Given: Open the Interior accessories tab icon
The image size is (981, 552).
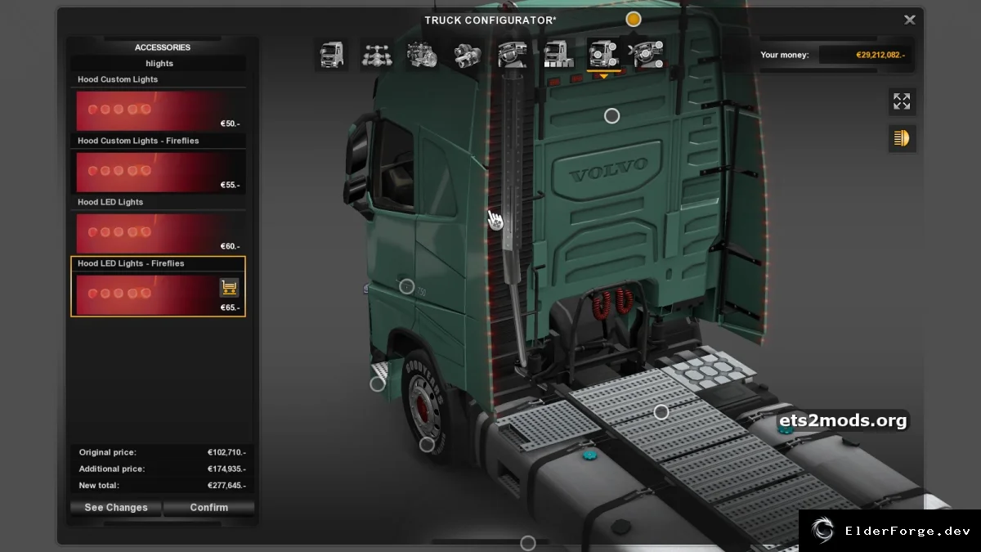Looking at the screenshot, I should point(648,55).
